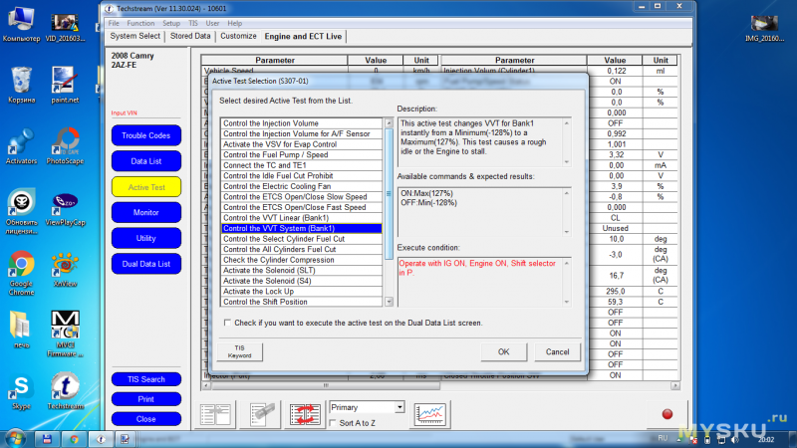Open the IMG_20160 image file icon
Screen dimensions: 797x448
(764, 28)
